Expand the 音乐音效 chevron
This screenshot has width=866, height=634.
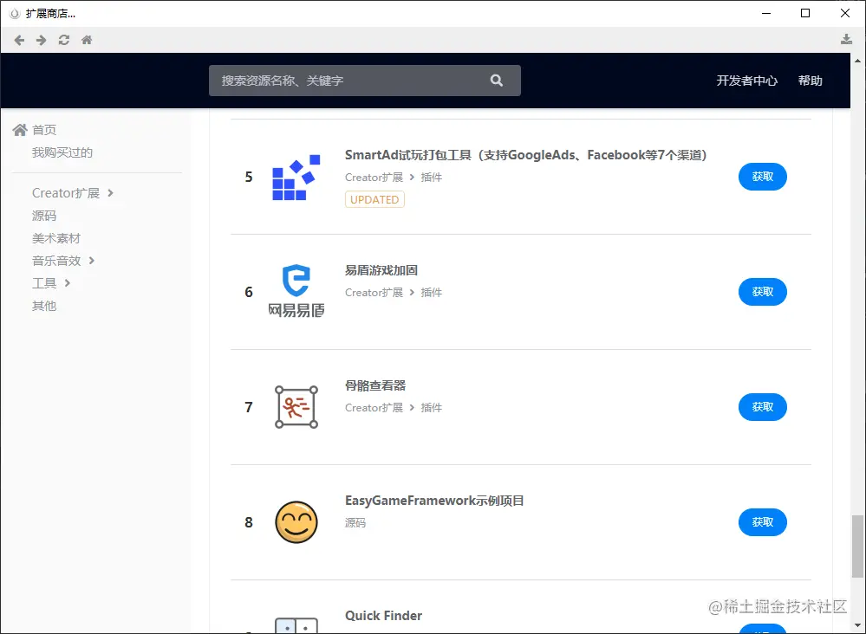(x=92, y=261)
